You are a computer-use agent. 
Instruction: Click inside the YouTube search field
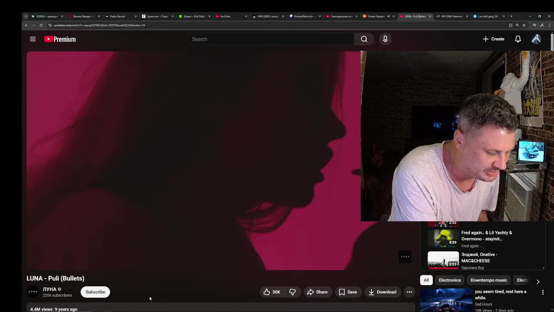pos(271,39)
